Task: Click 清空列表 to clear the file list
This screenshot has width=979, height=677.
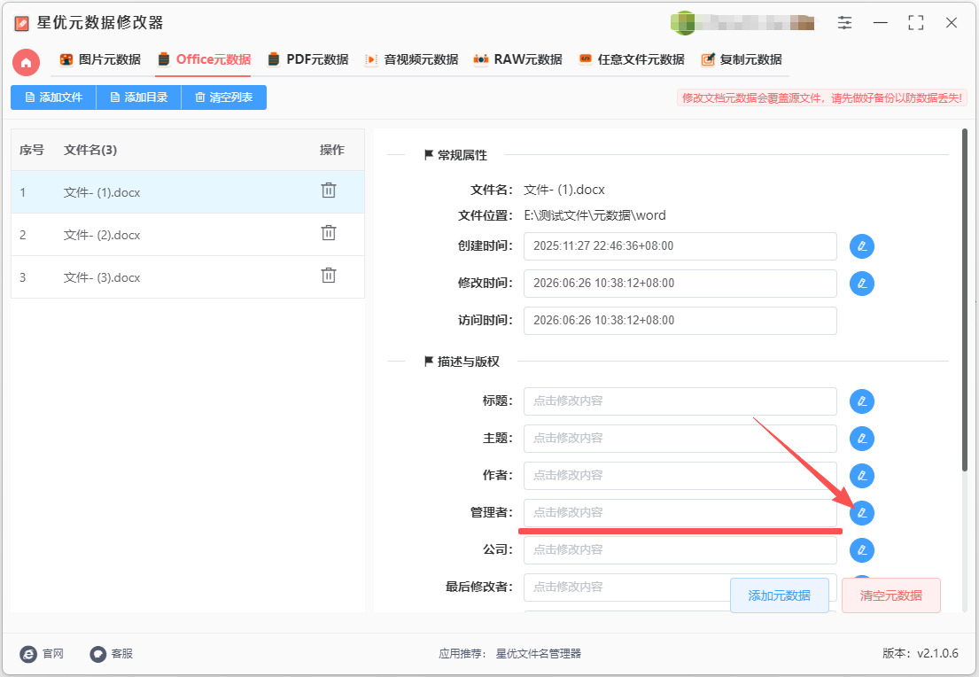Action: (223, 97)
